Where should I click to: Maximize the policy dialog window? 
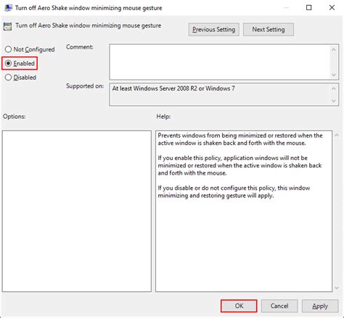[309, 8]
